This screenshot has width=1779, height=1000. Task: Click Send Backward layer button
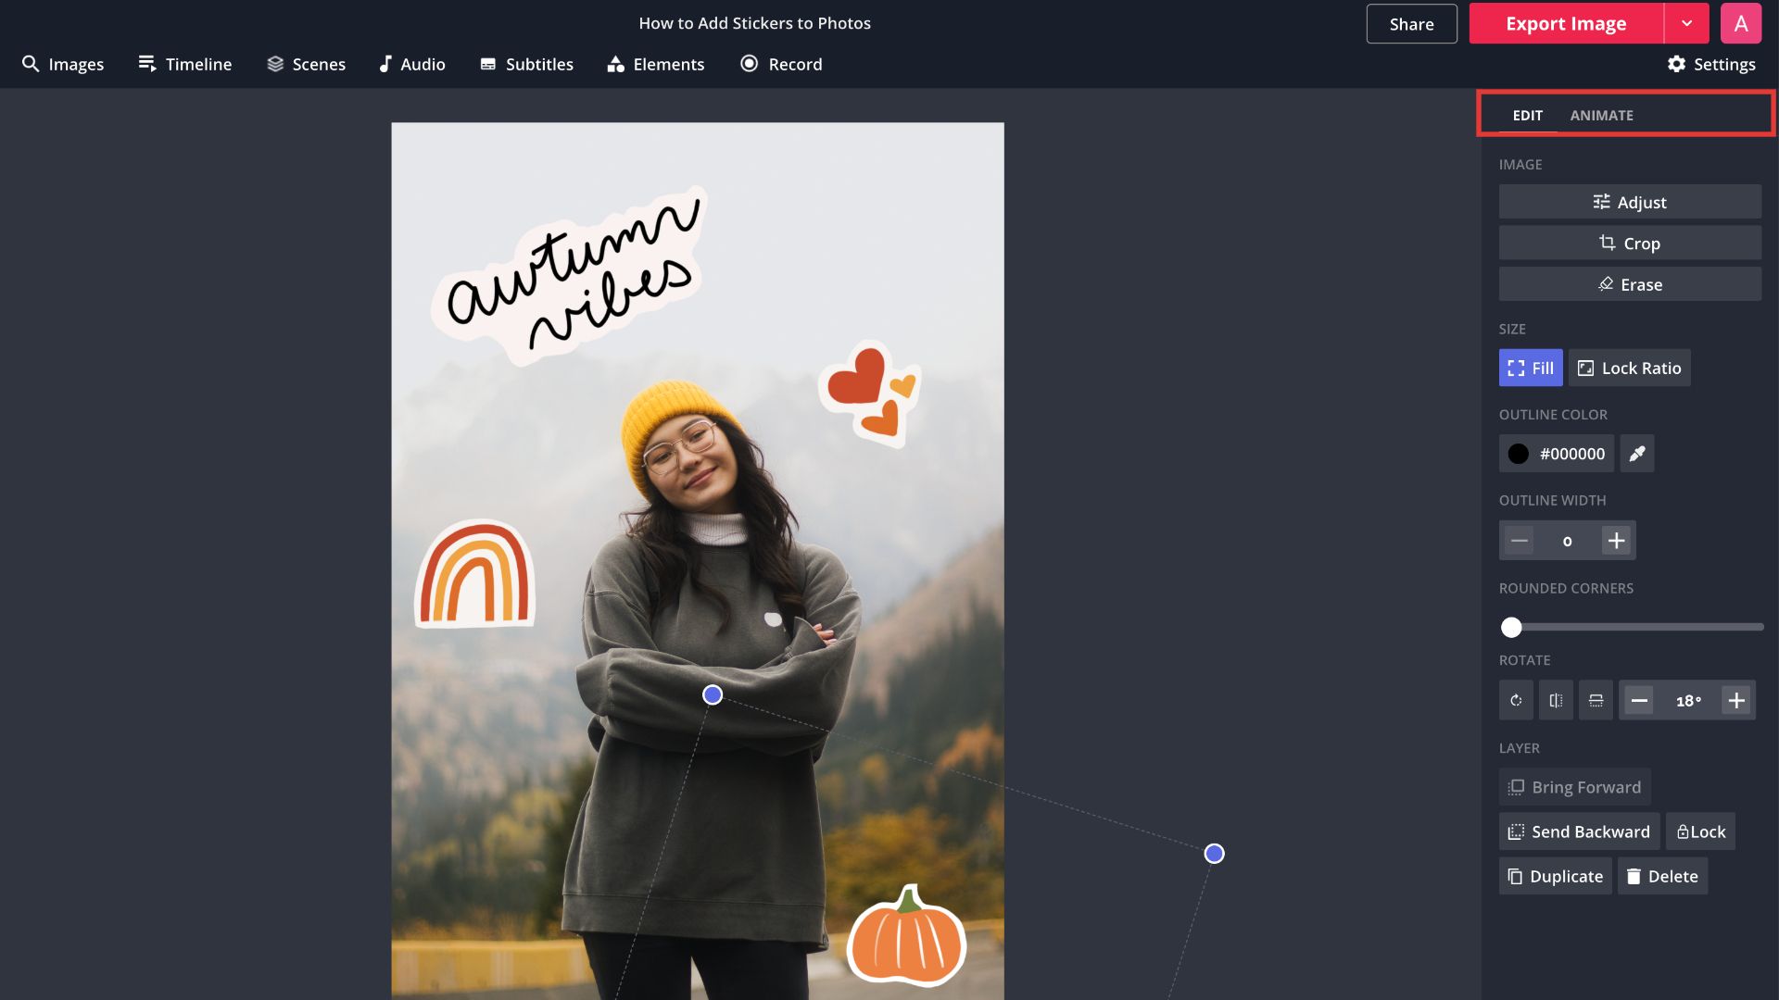(1579, 831)
